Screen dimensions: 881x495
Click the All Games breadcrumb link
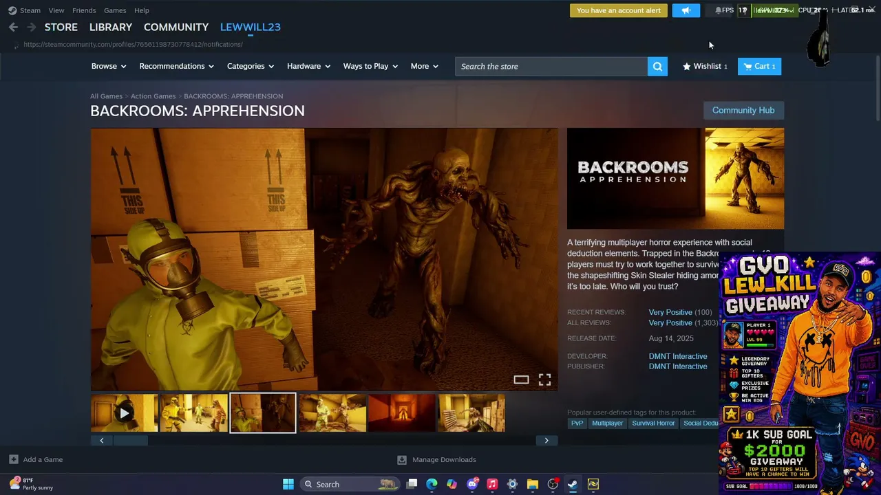[x=106, y=96]
